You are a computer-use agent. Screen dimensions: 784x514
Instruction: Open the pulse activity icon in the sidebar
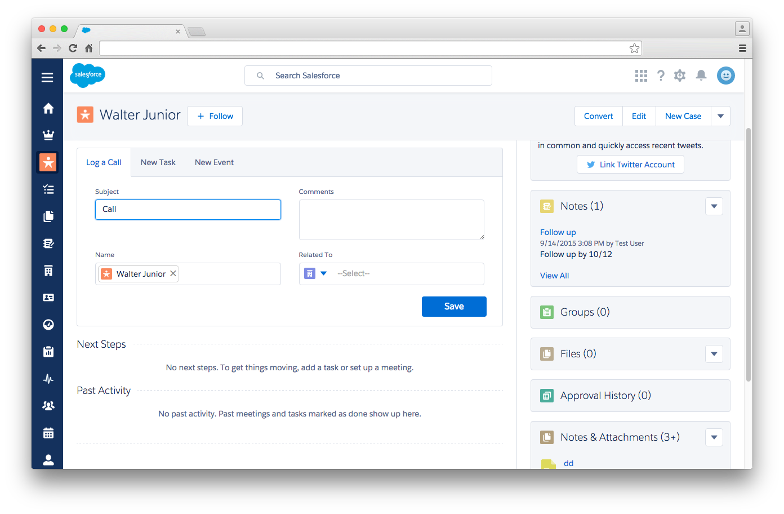click(48, 379)
